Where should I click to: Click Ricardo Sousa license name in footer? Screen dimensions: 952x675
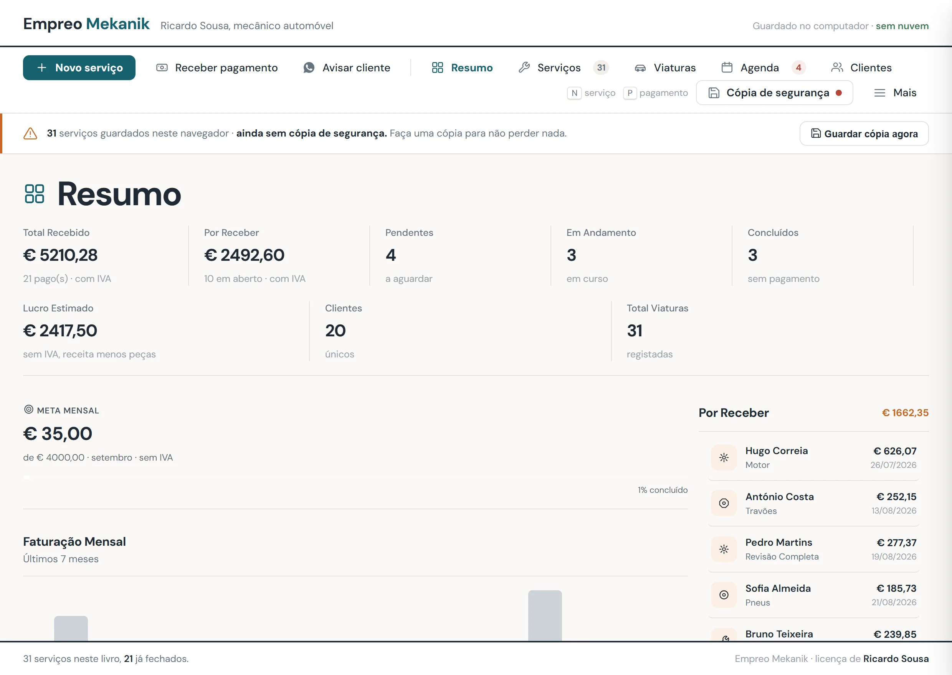pyautogui.click(x=896, y=659)
